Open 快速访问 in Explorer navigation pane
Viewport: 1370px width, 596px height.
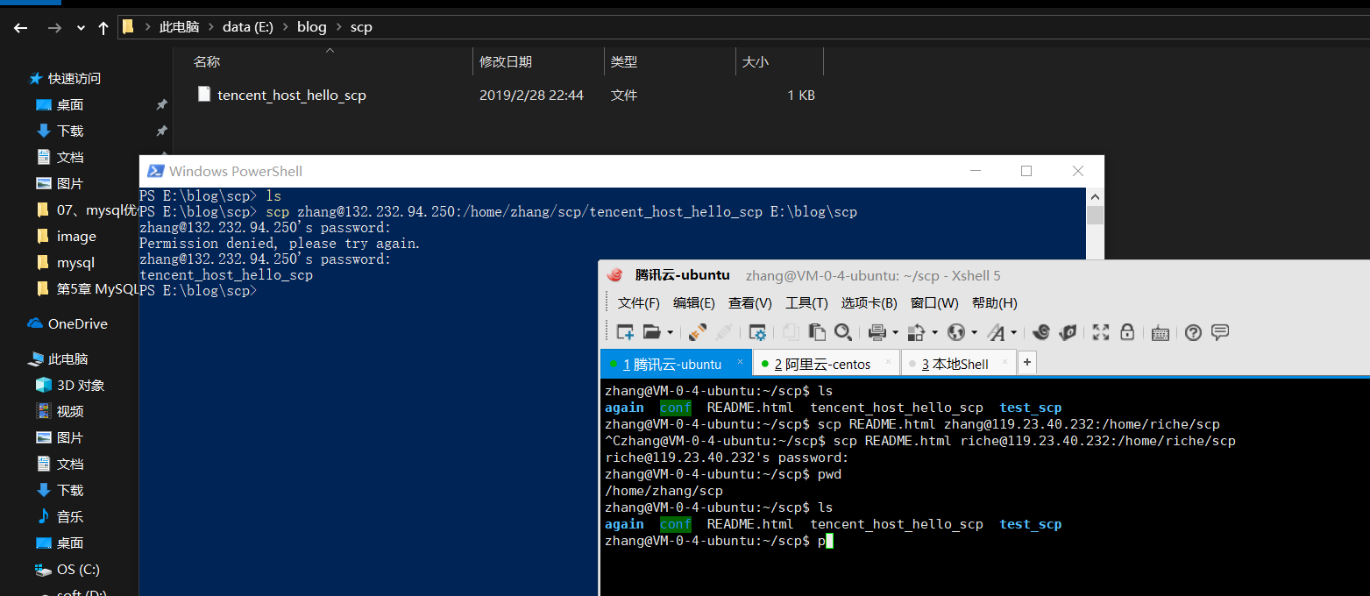(x=75, y=79)
